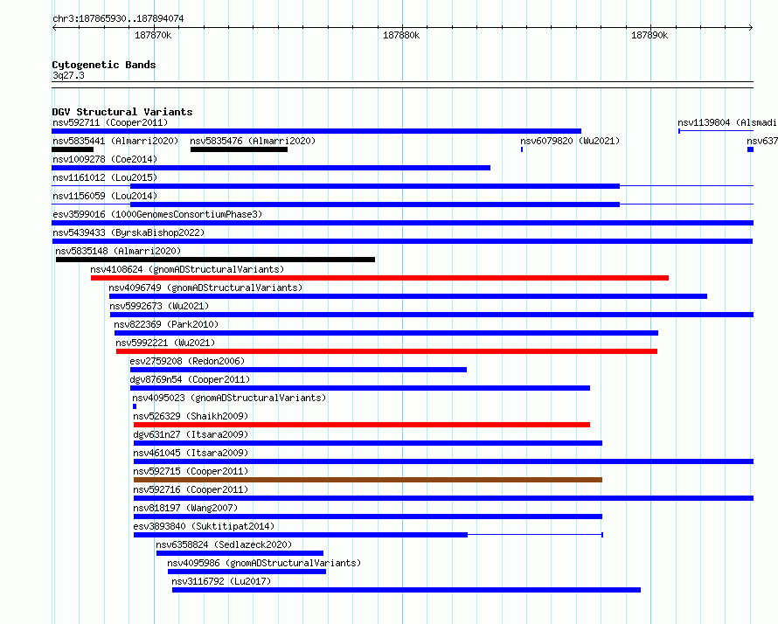Click variant label dgv8769n54 (Cooper2011)
The height and width of the screenshot is (624, 778).
pos(190,379)
